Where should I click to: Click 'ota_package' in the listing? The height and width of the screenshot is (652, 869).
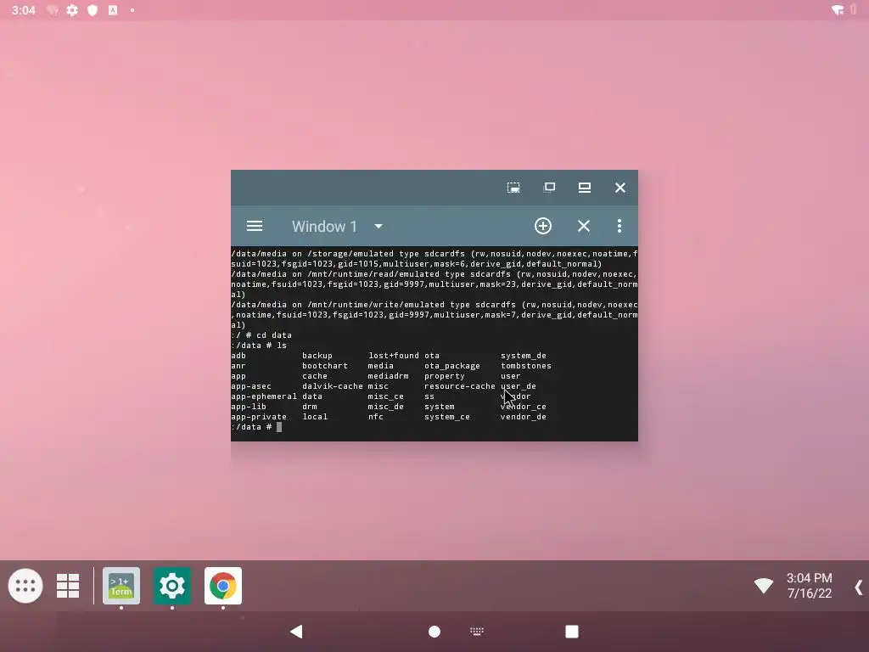(x=452, y=366)
